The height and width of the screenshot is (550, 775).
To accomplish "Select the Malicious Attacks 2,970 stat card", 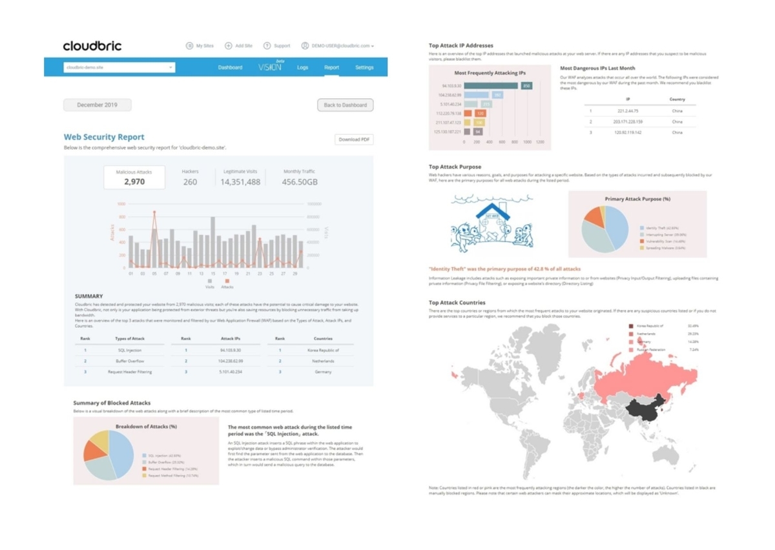I will pyautogui.click(x=134, y=178).
